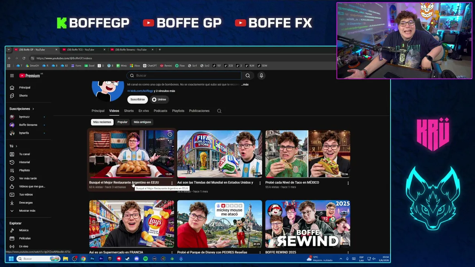Select the Más antiguos filter chip
Viewport: 475px width, 267px height.
(142, 122)
